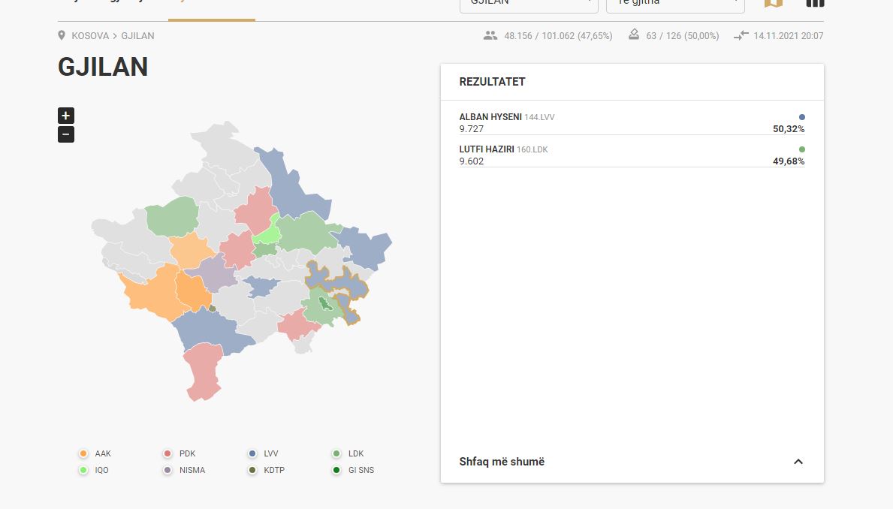Screen dimensions: 893x509
Task: Click the 50,32% result percentage
Action: (x=789, y=129)
